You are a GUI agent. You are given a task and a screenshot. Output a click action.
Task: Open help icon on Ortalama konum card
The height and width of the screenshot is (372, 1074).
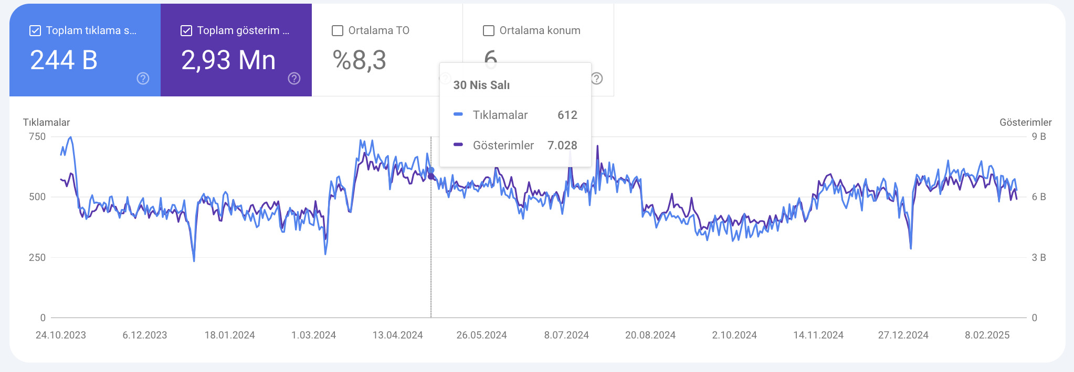[597, 79]
